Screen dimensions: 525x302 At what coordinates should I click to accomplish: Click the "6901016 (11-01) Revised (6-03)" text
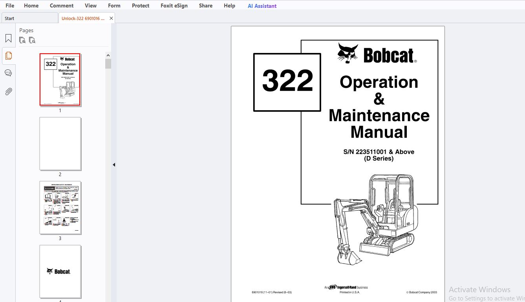pos(272,292)
